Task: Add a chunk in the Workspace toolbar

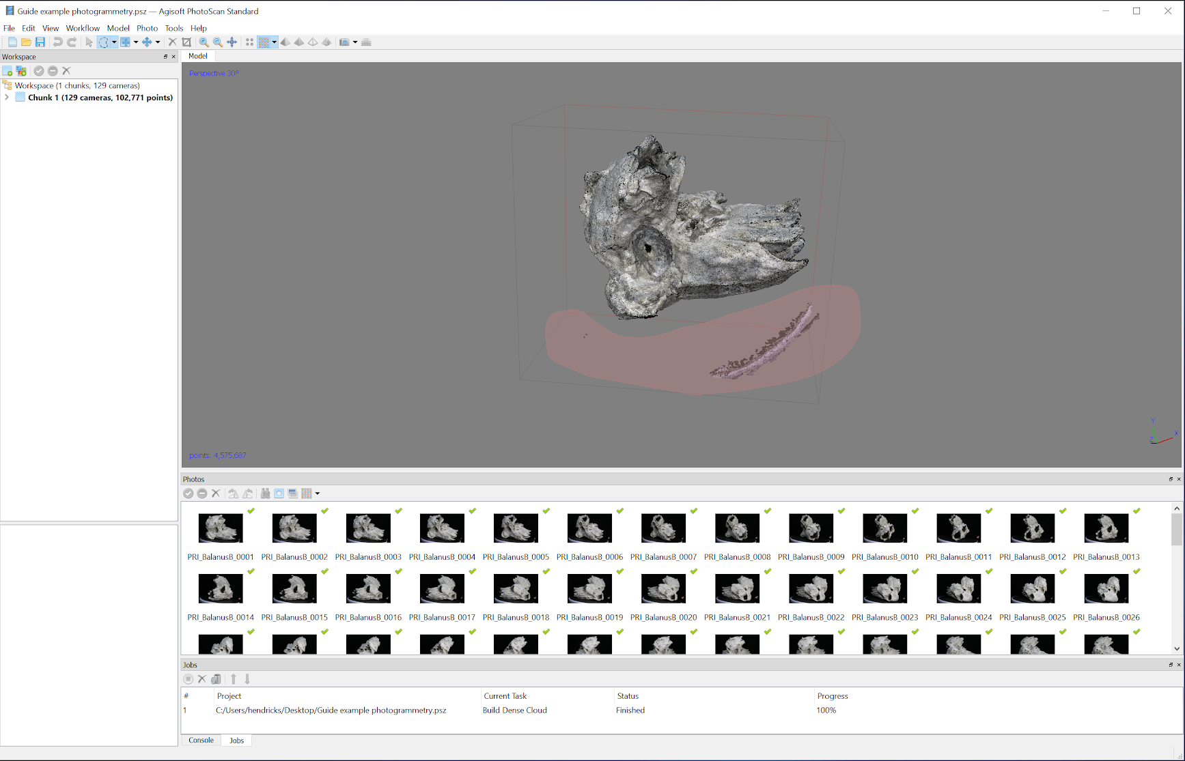Action: pos(8,71)
